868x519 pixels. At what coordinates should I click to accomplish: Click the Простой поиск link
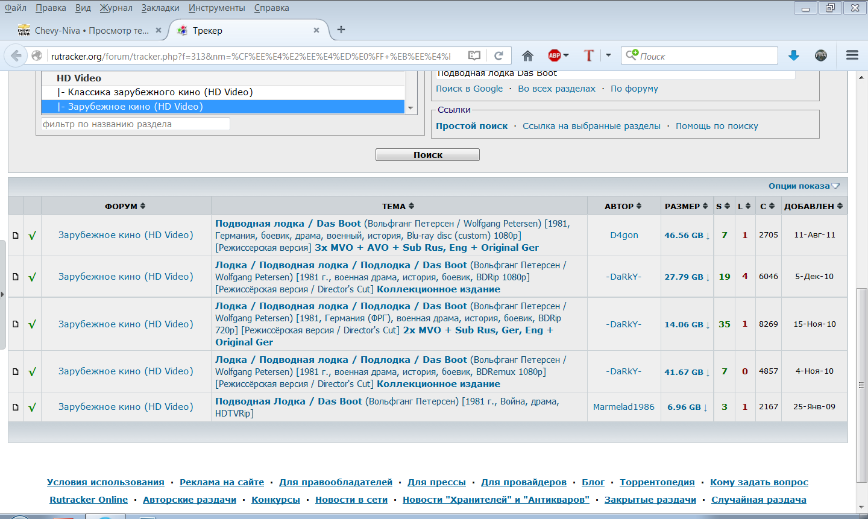point(472,126)
